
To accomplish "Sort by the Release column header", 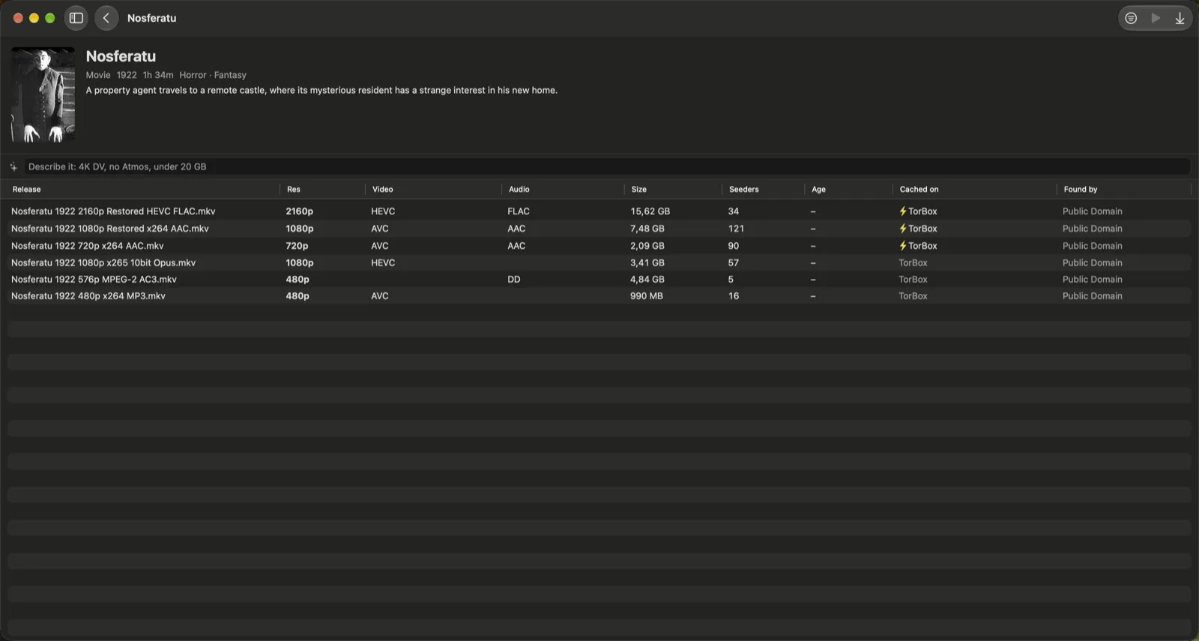I will pos(27,189).
